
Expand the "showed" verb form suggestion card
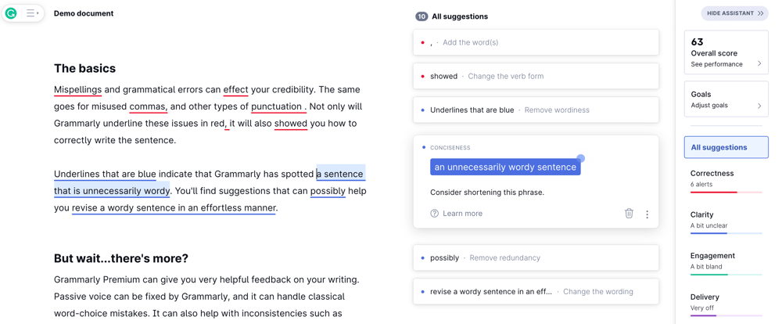(536, 77)
